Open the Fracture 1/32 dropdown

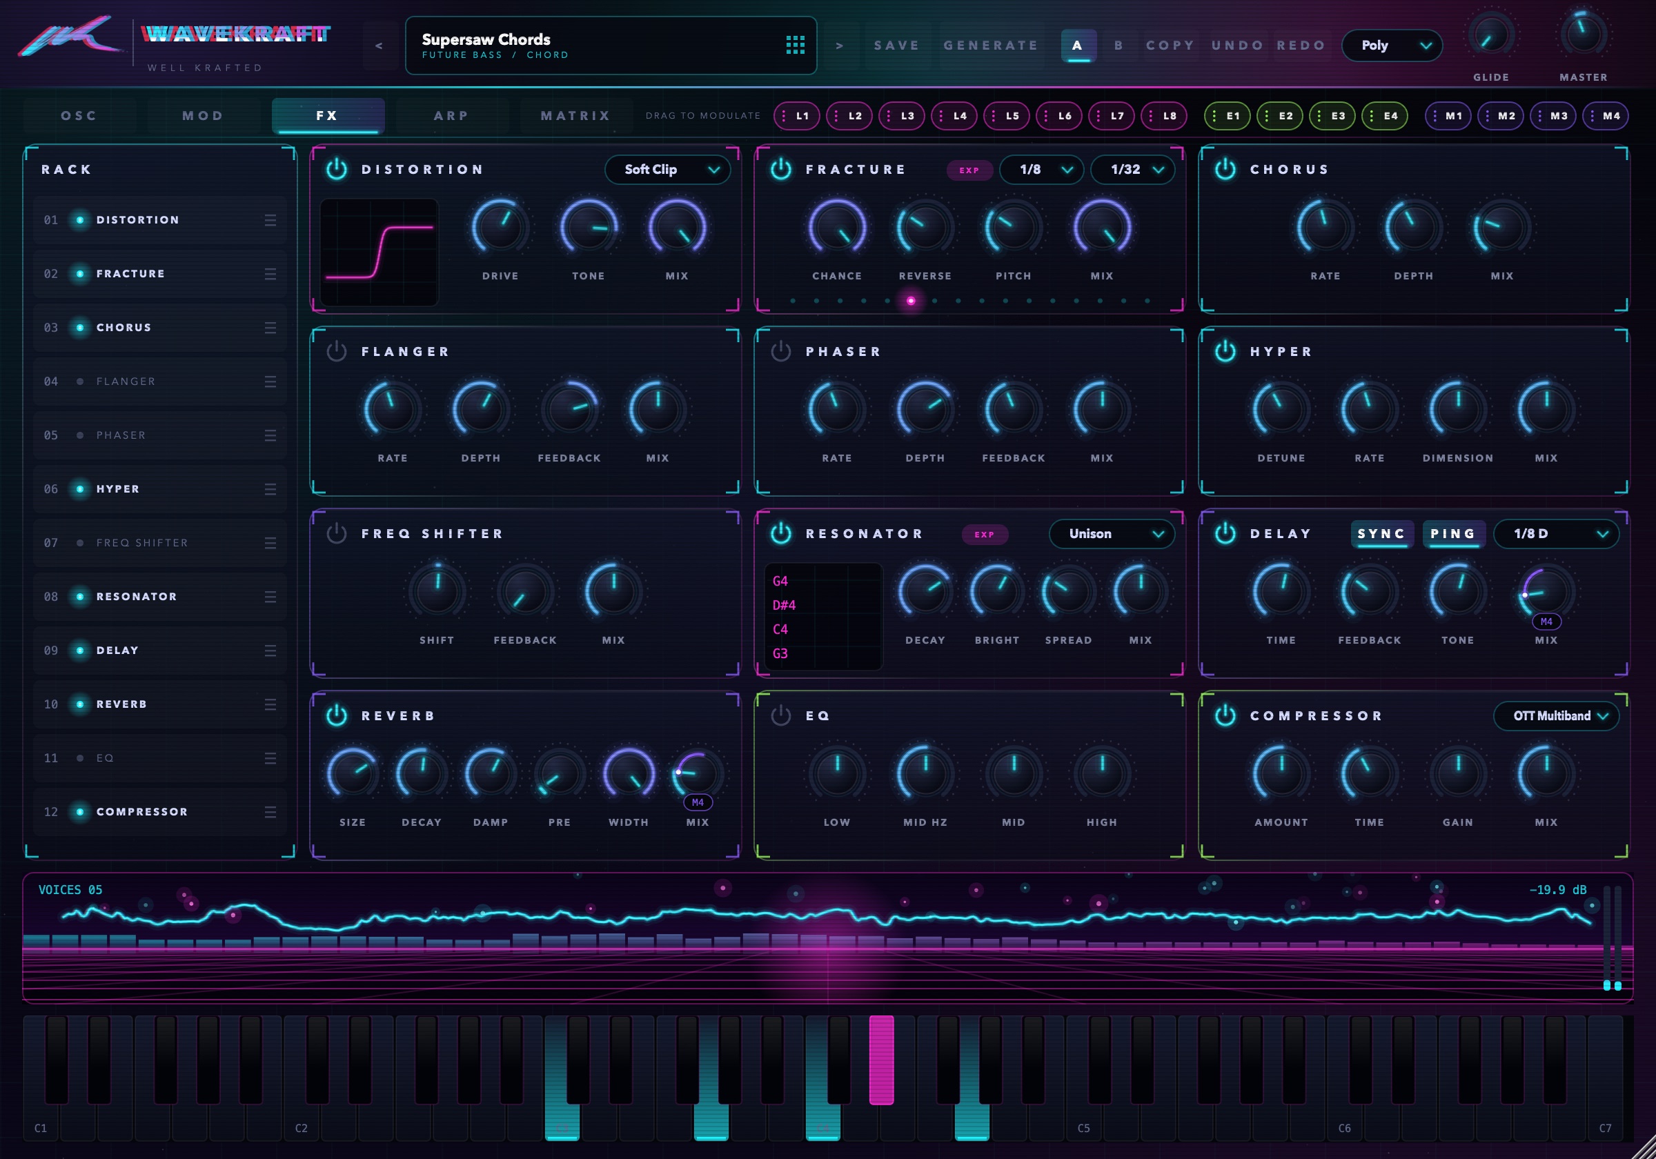(1133, 170)
